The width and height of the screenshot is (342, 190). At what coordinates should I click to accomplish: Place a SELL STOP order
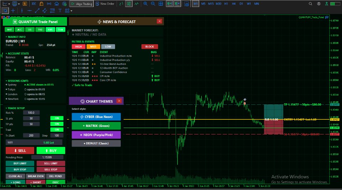(51, 169)
